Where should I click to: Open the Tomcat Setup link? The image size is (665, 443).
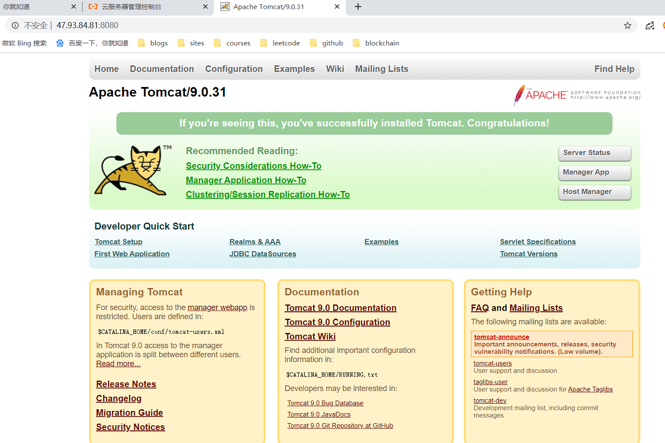[x=119, y=242]
